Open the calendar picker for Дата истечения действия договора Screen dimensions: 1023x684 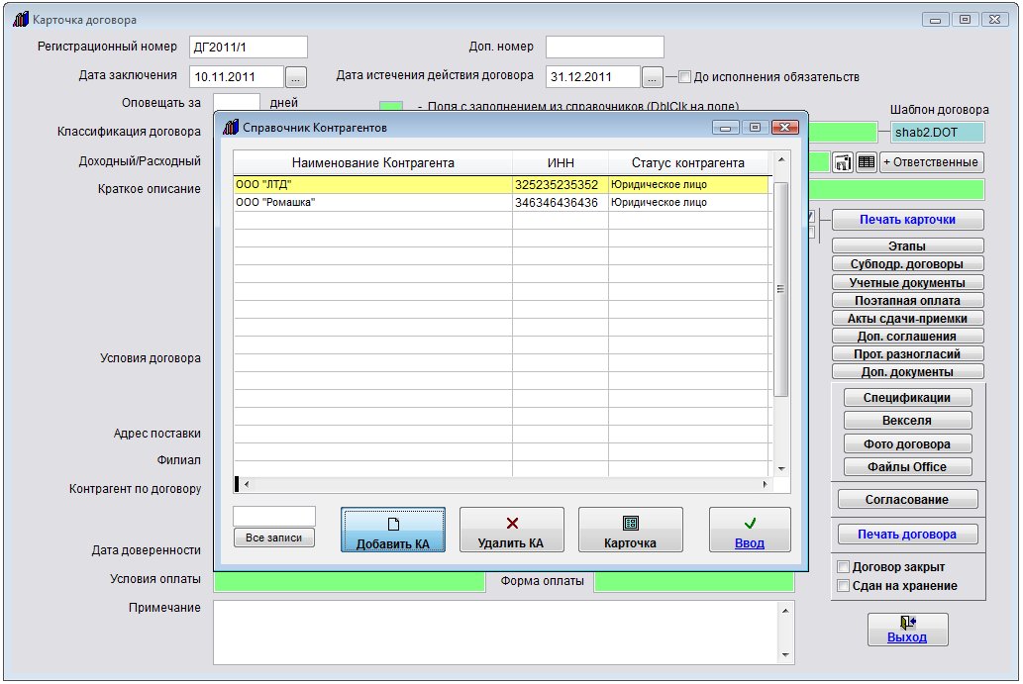652,77
